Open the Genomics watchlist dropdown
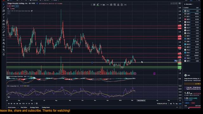Image resolution: width=203 pixels, height=114 pixels. tap(188, 4)
